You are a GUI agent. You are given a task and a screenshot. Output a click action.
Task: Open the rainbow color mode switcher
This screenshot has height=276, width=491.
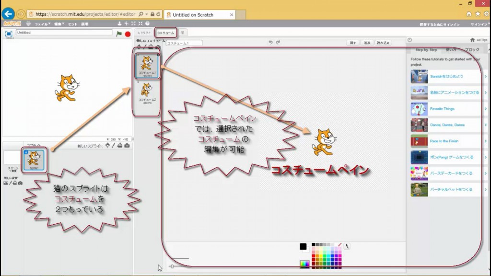point(304,264)
